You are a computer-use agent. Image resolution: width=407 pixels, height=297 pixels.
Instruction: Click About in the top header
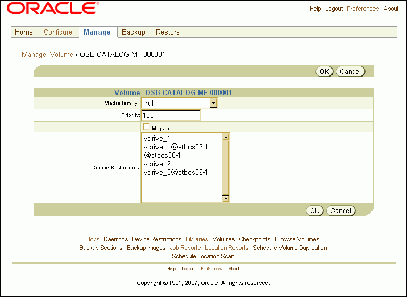(x=391, y=9)
